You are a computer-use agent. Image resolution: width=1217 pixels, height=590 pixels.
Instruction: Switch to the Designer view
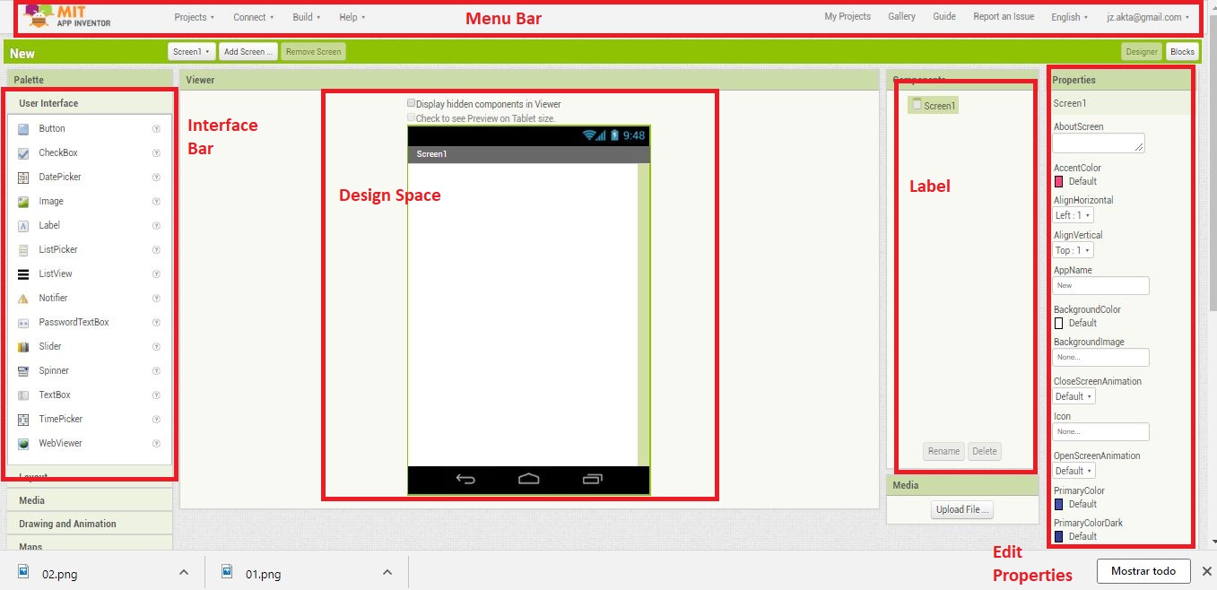[1142, 52]
